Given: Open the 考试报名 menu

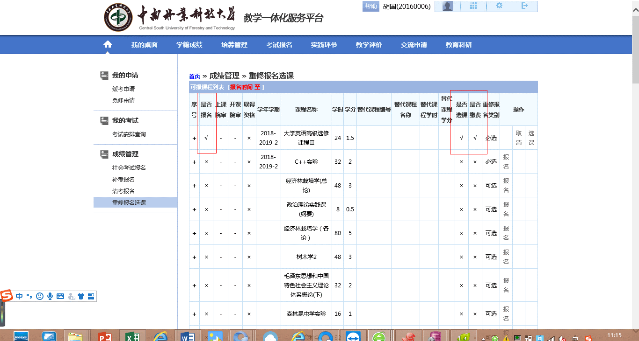Looking at the screenshot, I should 279,45.
